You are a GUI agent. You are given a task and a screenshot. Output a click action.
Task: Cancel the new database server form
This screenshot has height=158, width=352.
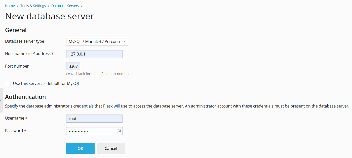click(x=111, y=148)
